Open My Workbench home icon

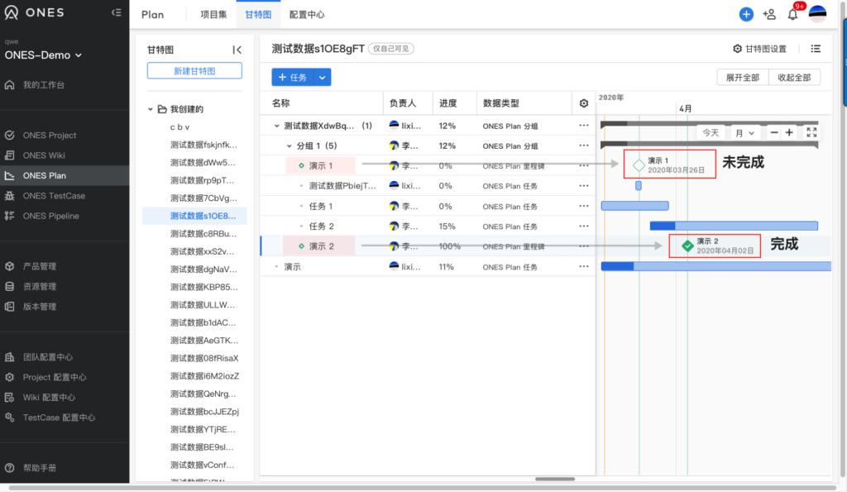(10, 85)
